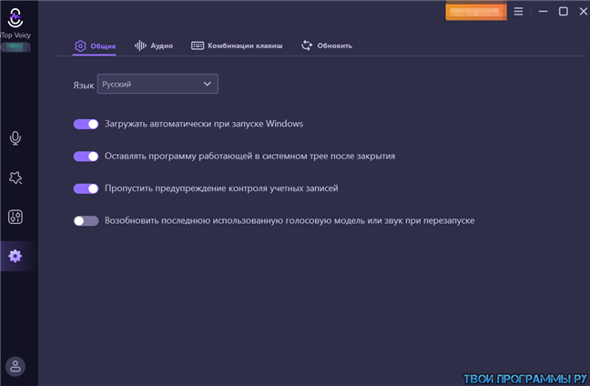The image size is (590, 386).
Task: Enable resuming last used voice model
Action: coord(86,220)
